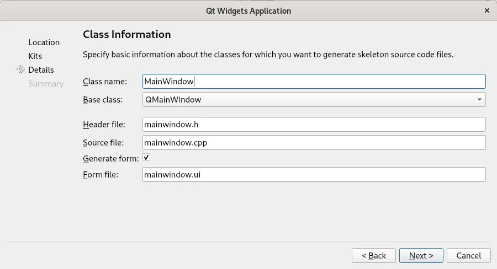This screenshot has width=497, height=269.
Task: Click into the Form file field
Action: 314,174
